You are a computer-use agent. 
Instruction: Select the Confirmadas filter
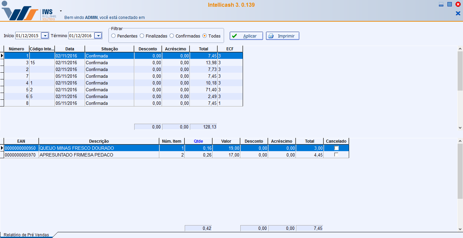pyautogui.click(x=185, y=36)
